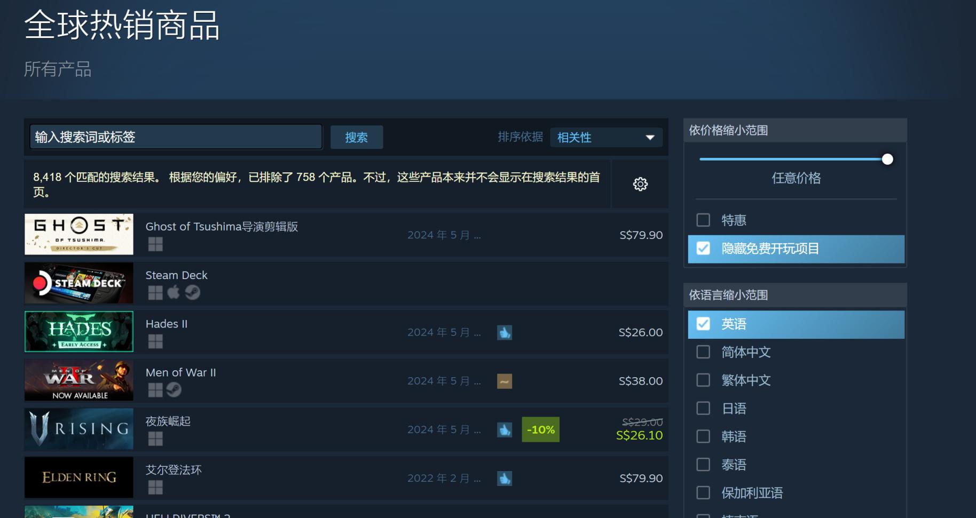Image resolution: width=976 pixels, height=518 pixels.
Task: Click the search input field
Action: (x=175, y=137)
